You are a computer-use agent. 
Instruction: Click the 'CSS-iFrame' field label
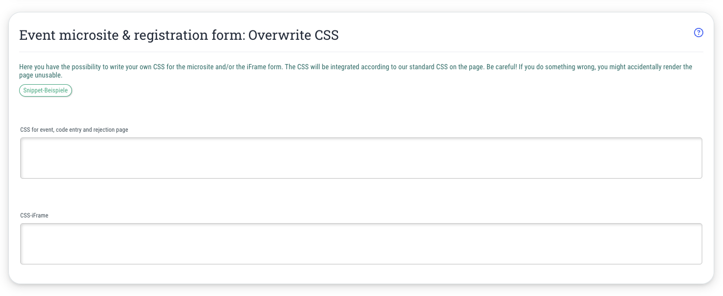(34, 215)
